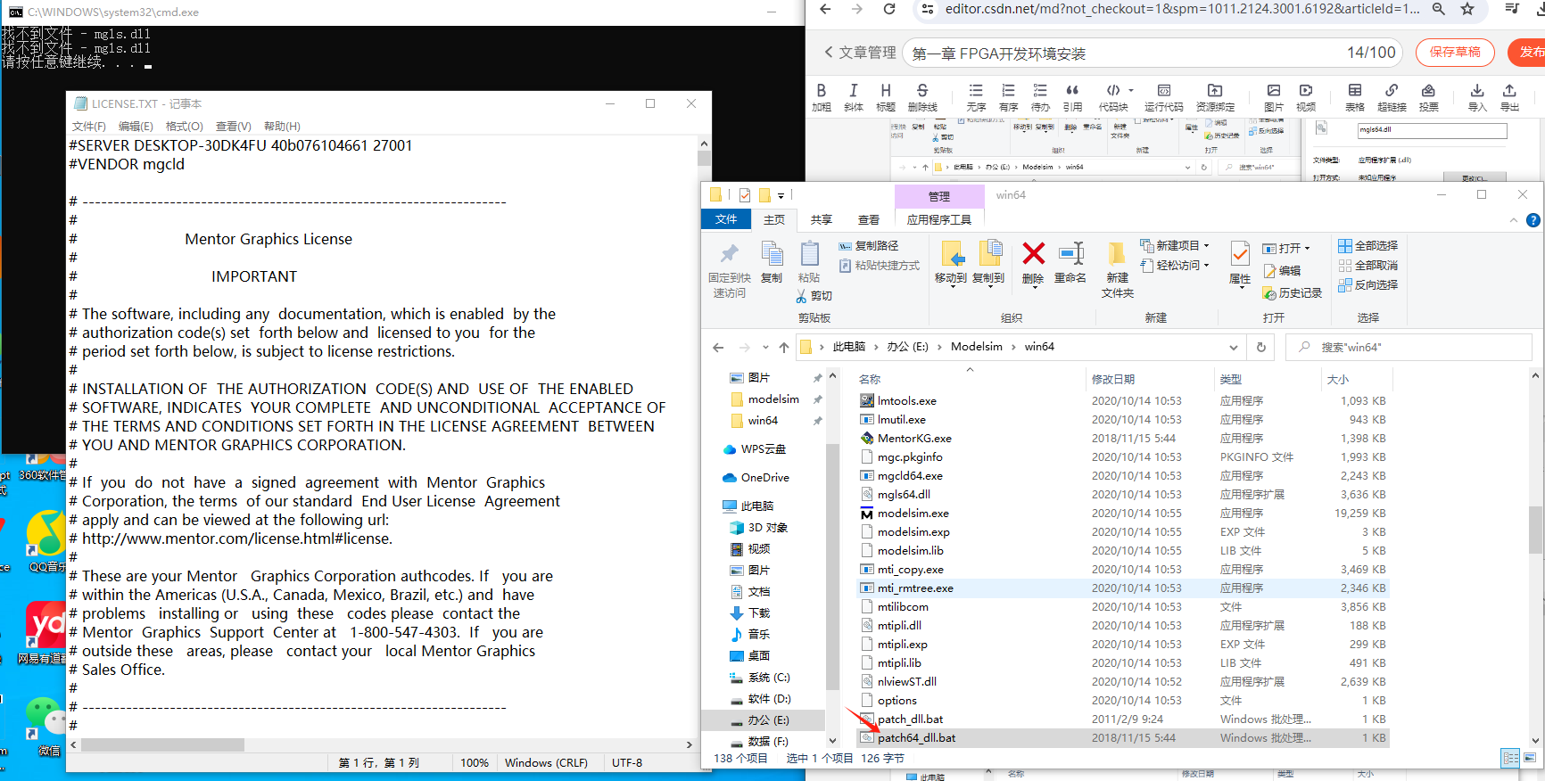Apply bold (加粗) in CSDN editor
This screenshot has width=1545, height=781.
pyautogui.click(x=821, y=96)
